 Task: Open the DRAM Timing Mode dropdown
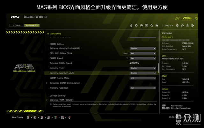click(143, 78)
